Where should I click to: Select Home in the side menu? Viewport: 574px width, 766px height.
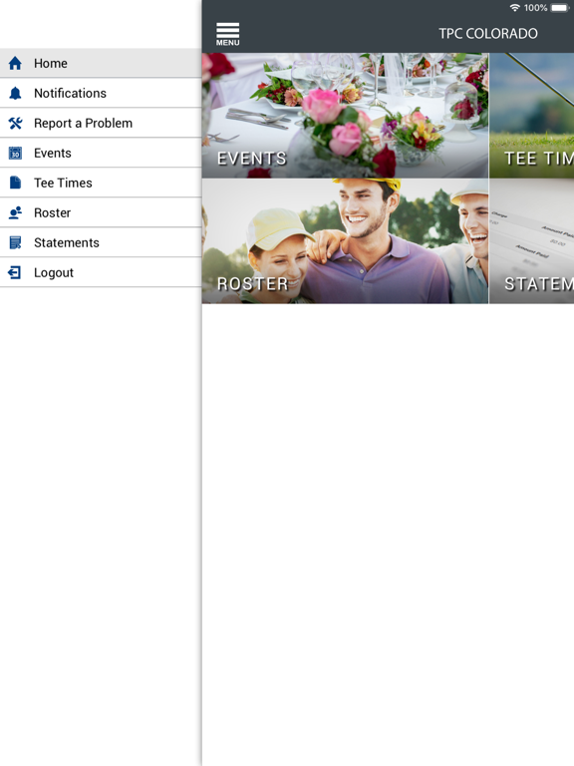coord(101,63)
